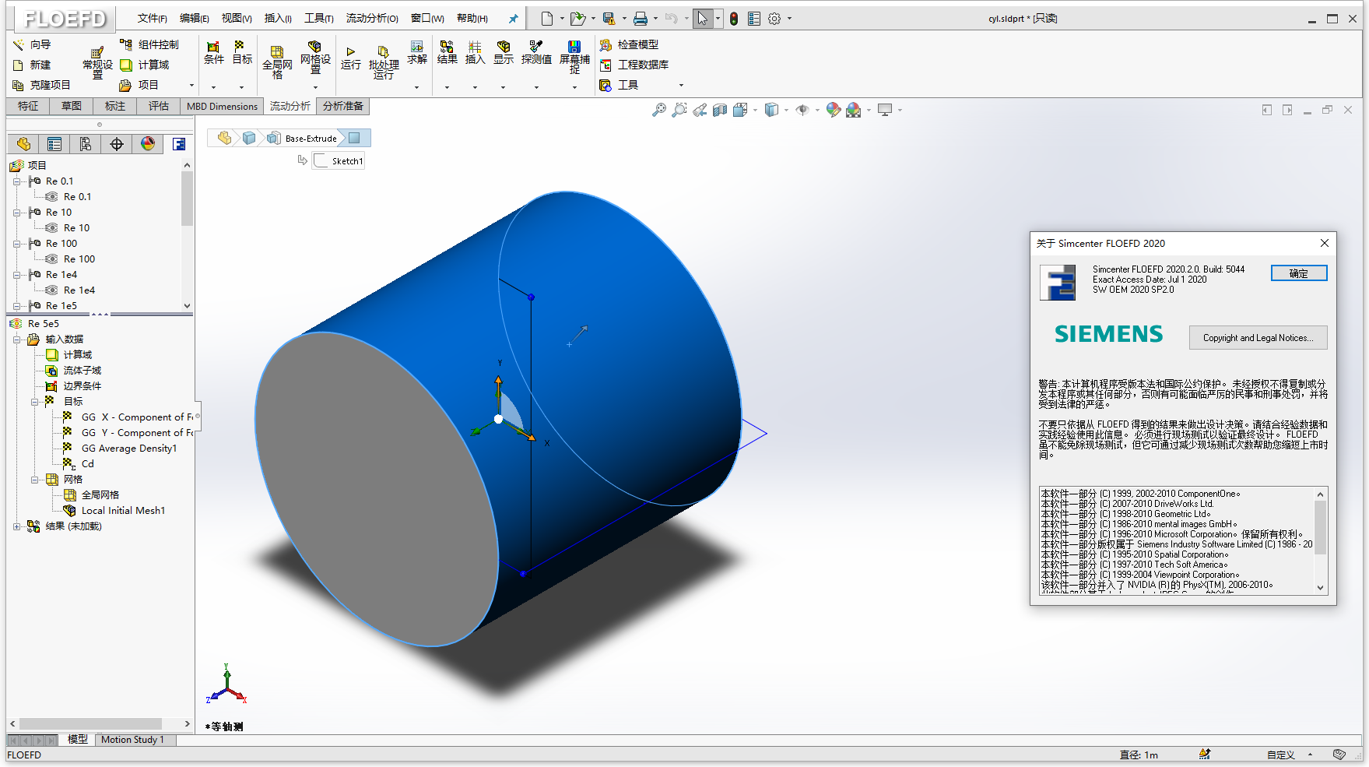Open 工程数据库 engineering database
Image resolution: width=1369 pixels, height=767 pixels.
click(x=634, y=65)
